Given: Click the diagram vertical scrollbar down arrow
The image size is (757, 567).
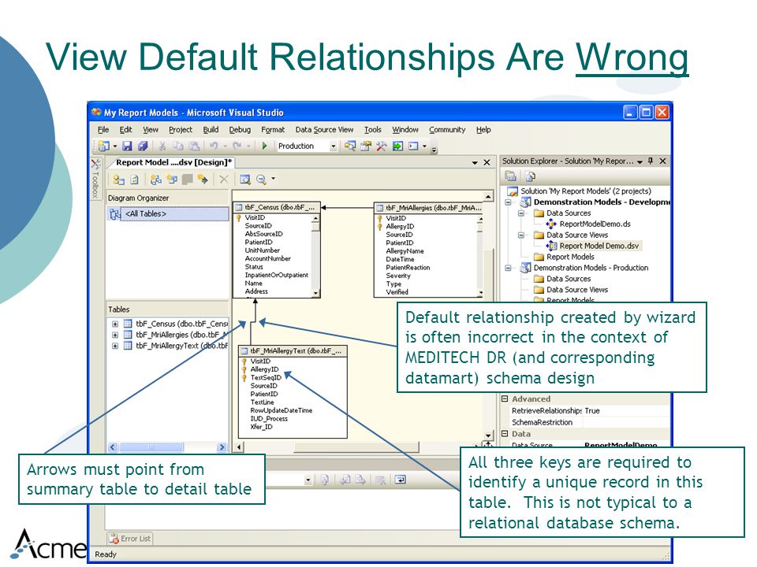Looking at the screenshot, I should 488,435.
